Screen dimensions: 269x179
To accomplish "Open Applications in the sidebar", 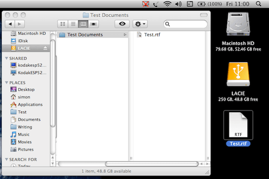I will coord(26,105).
